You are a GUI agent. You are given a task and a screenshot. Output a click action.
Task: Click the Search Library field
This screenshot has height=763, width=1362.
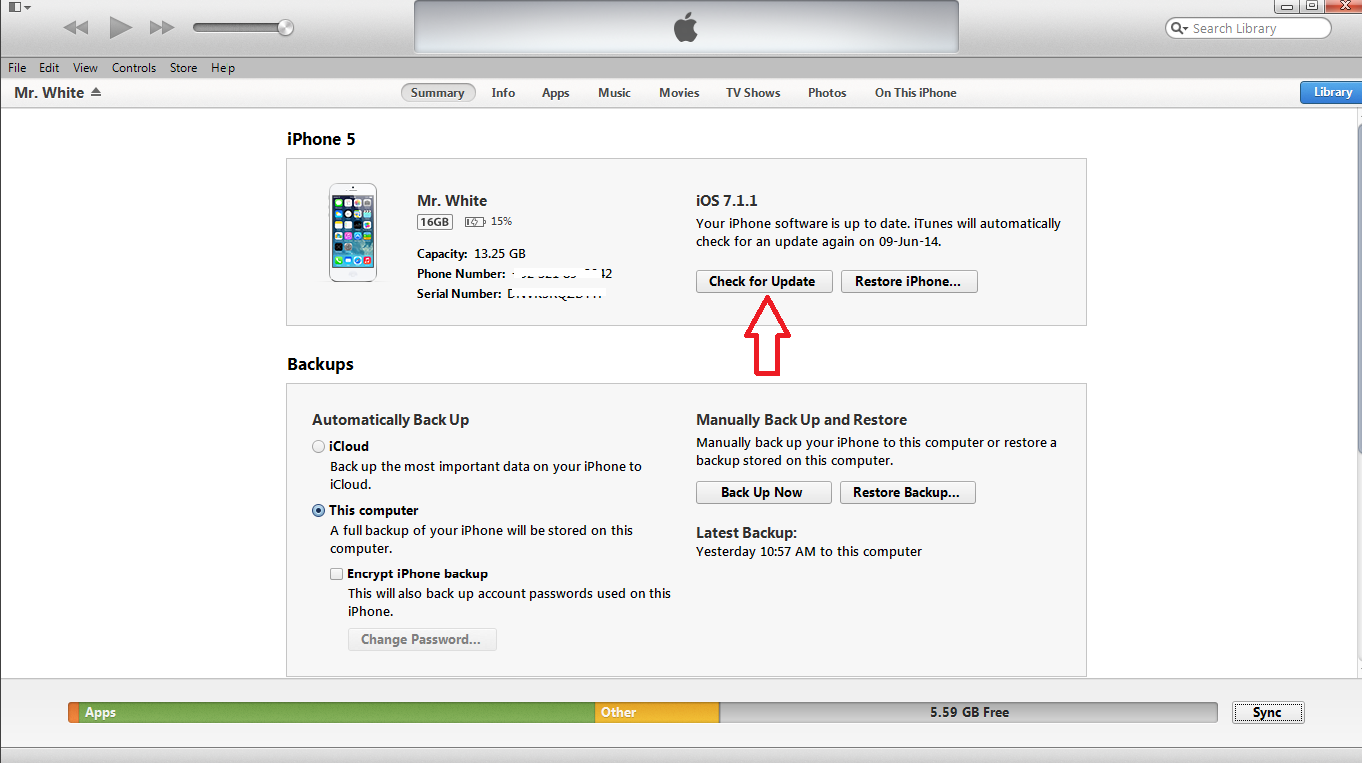(1248, 29)
